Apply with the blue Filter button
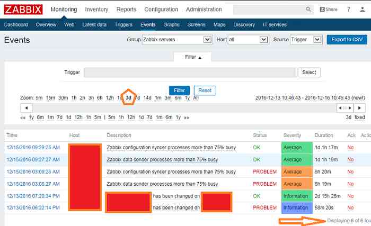The height and width of the screenshot is (226, 371). pos(179,91)
